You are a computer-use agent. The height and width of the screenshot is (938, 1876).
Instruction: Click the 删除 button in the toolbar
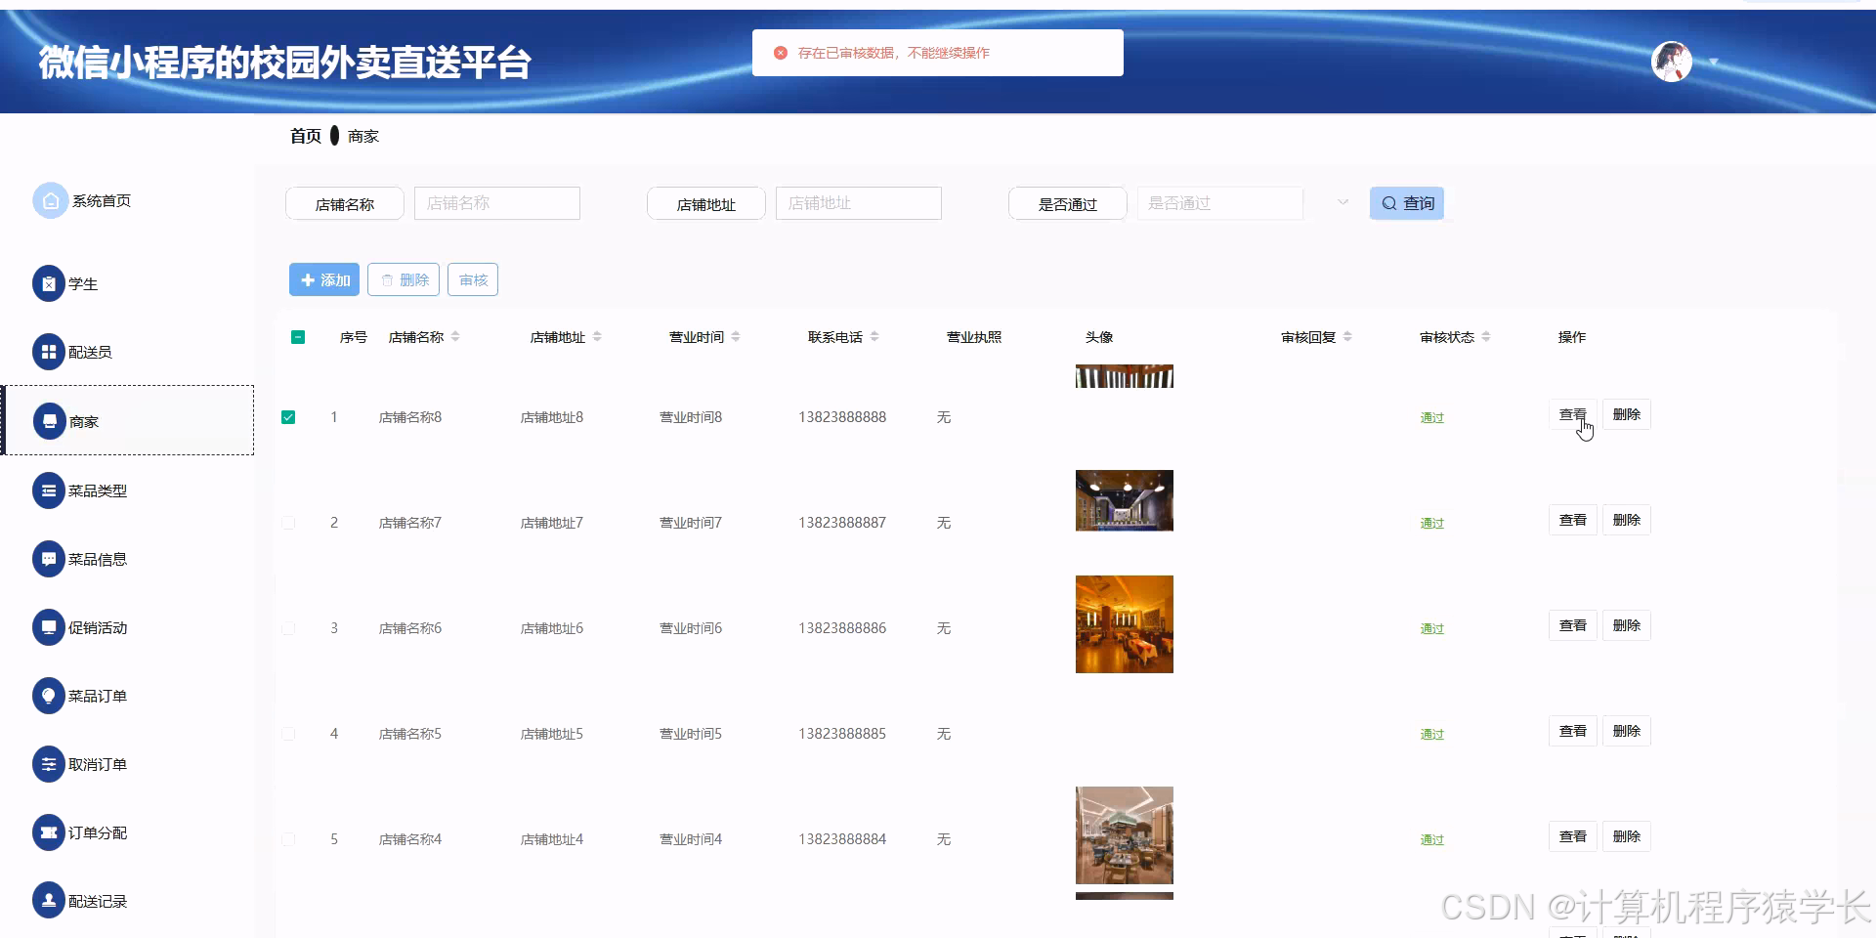404,279
